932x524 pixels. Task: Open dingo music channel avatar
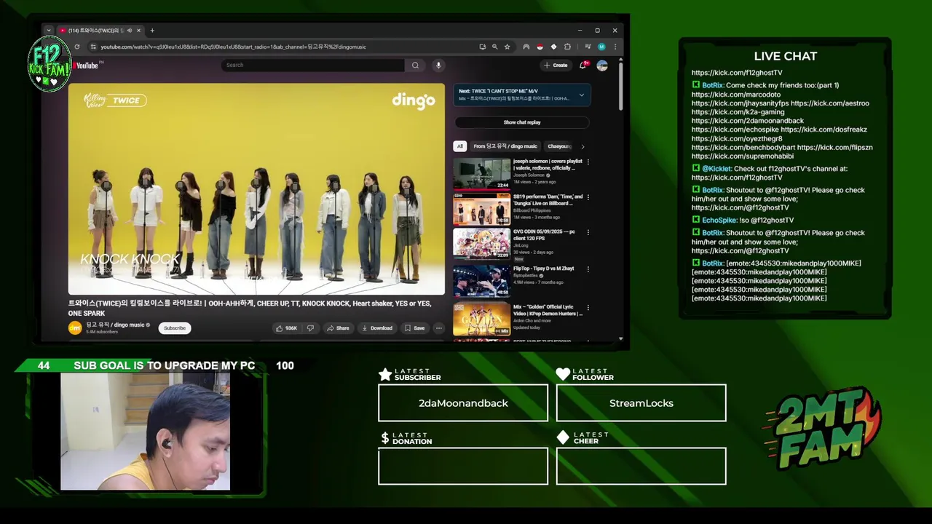point(75,328)
